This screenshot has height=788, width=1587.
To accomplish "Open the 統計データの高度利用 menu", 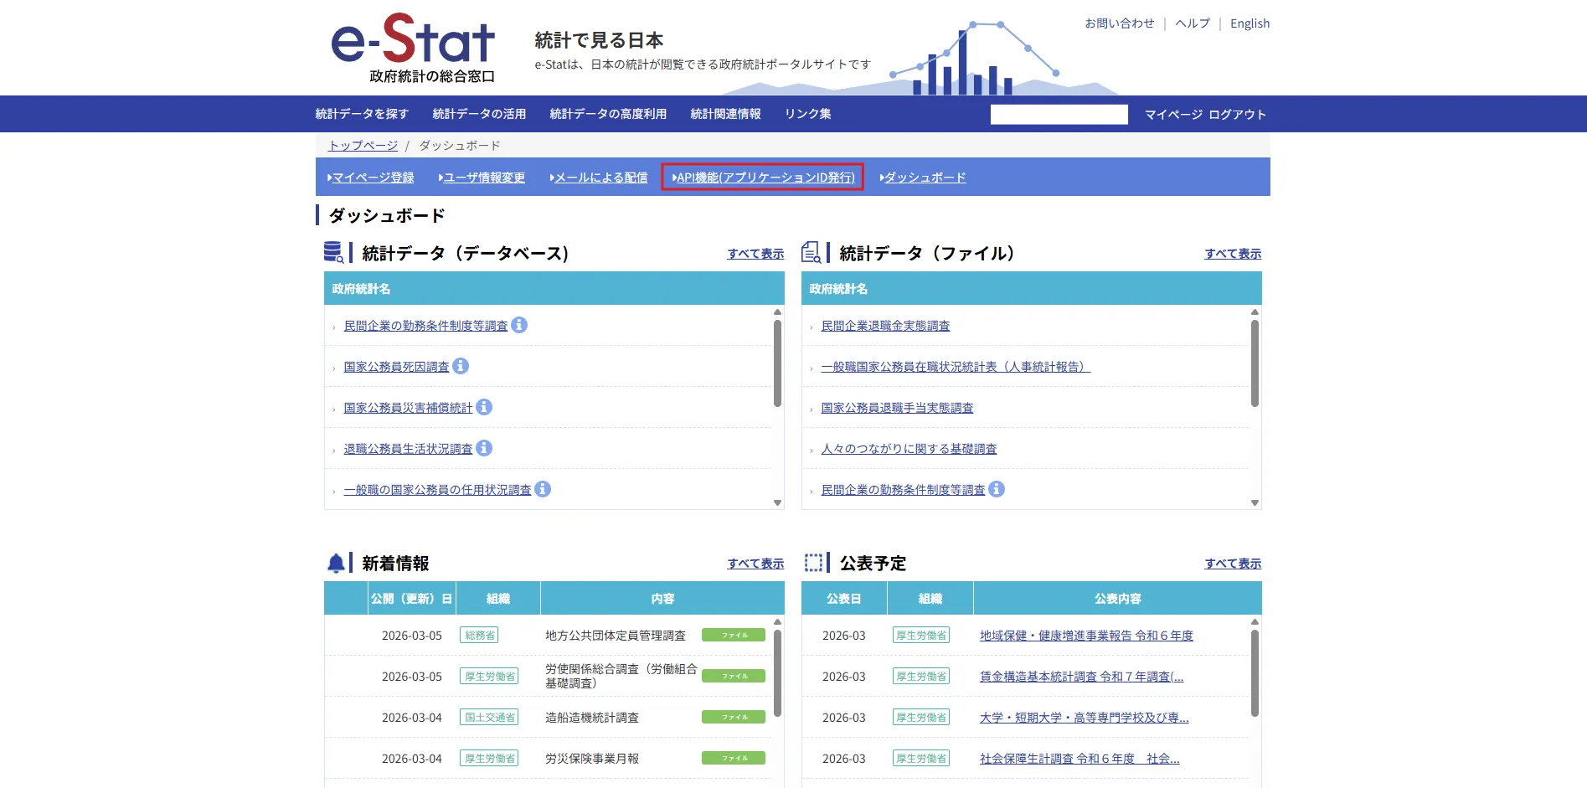I will [608, 114].
